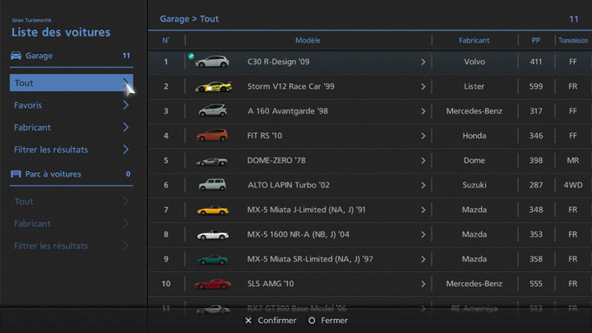Click the circle Fermer icon at bottom
The height and width of the screenshot is (333, 592).
pyautogui.click(x=312, y=321)
